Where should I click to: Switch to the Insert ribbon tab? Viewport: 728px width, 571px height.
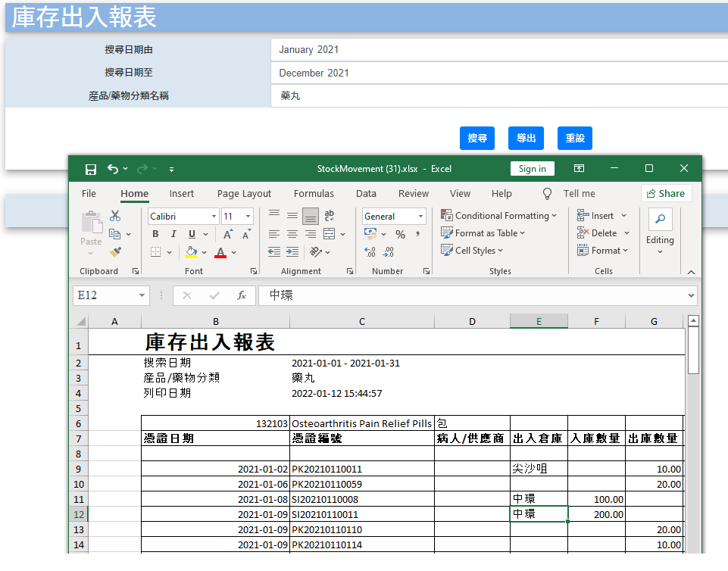click(182, 194)
